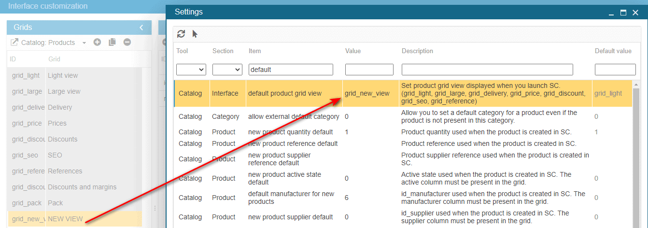Viewport: 648px width, 228px height.
Task: Click the pointer cursor icon in Settings toolbar
Action: click(x=195, y=34)
